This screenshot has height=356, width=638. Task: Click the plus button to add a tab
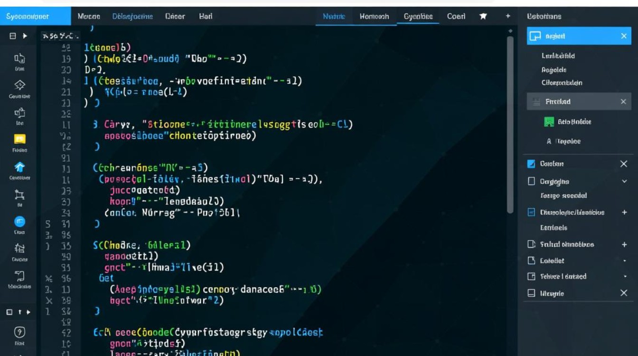(x=508, y=16)
